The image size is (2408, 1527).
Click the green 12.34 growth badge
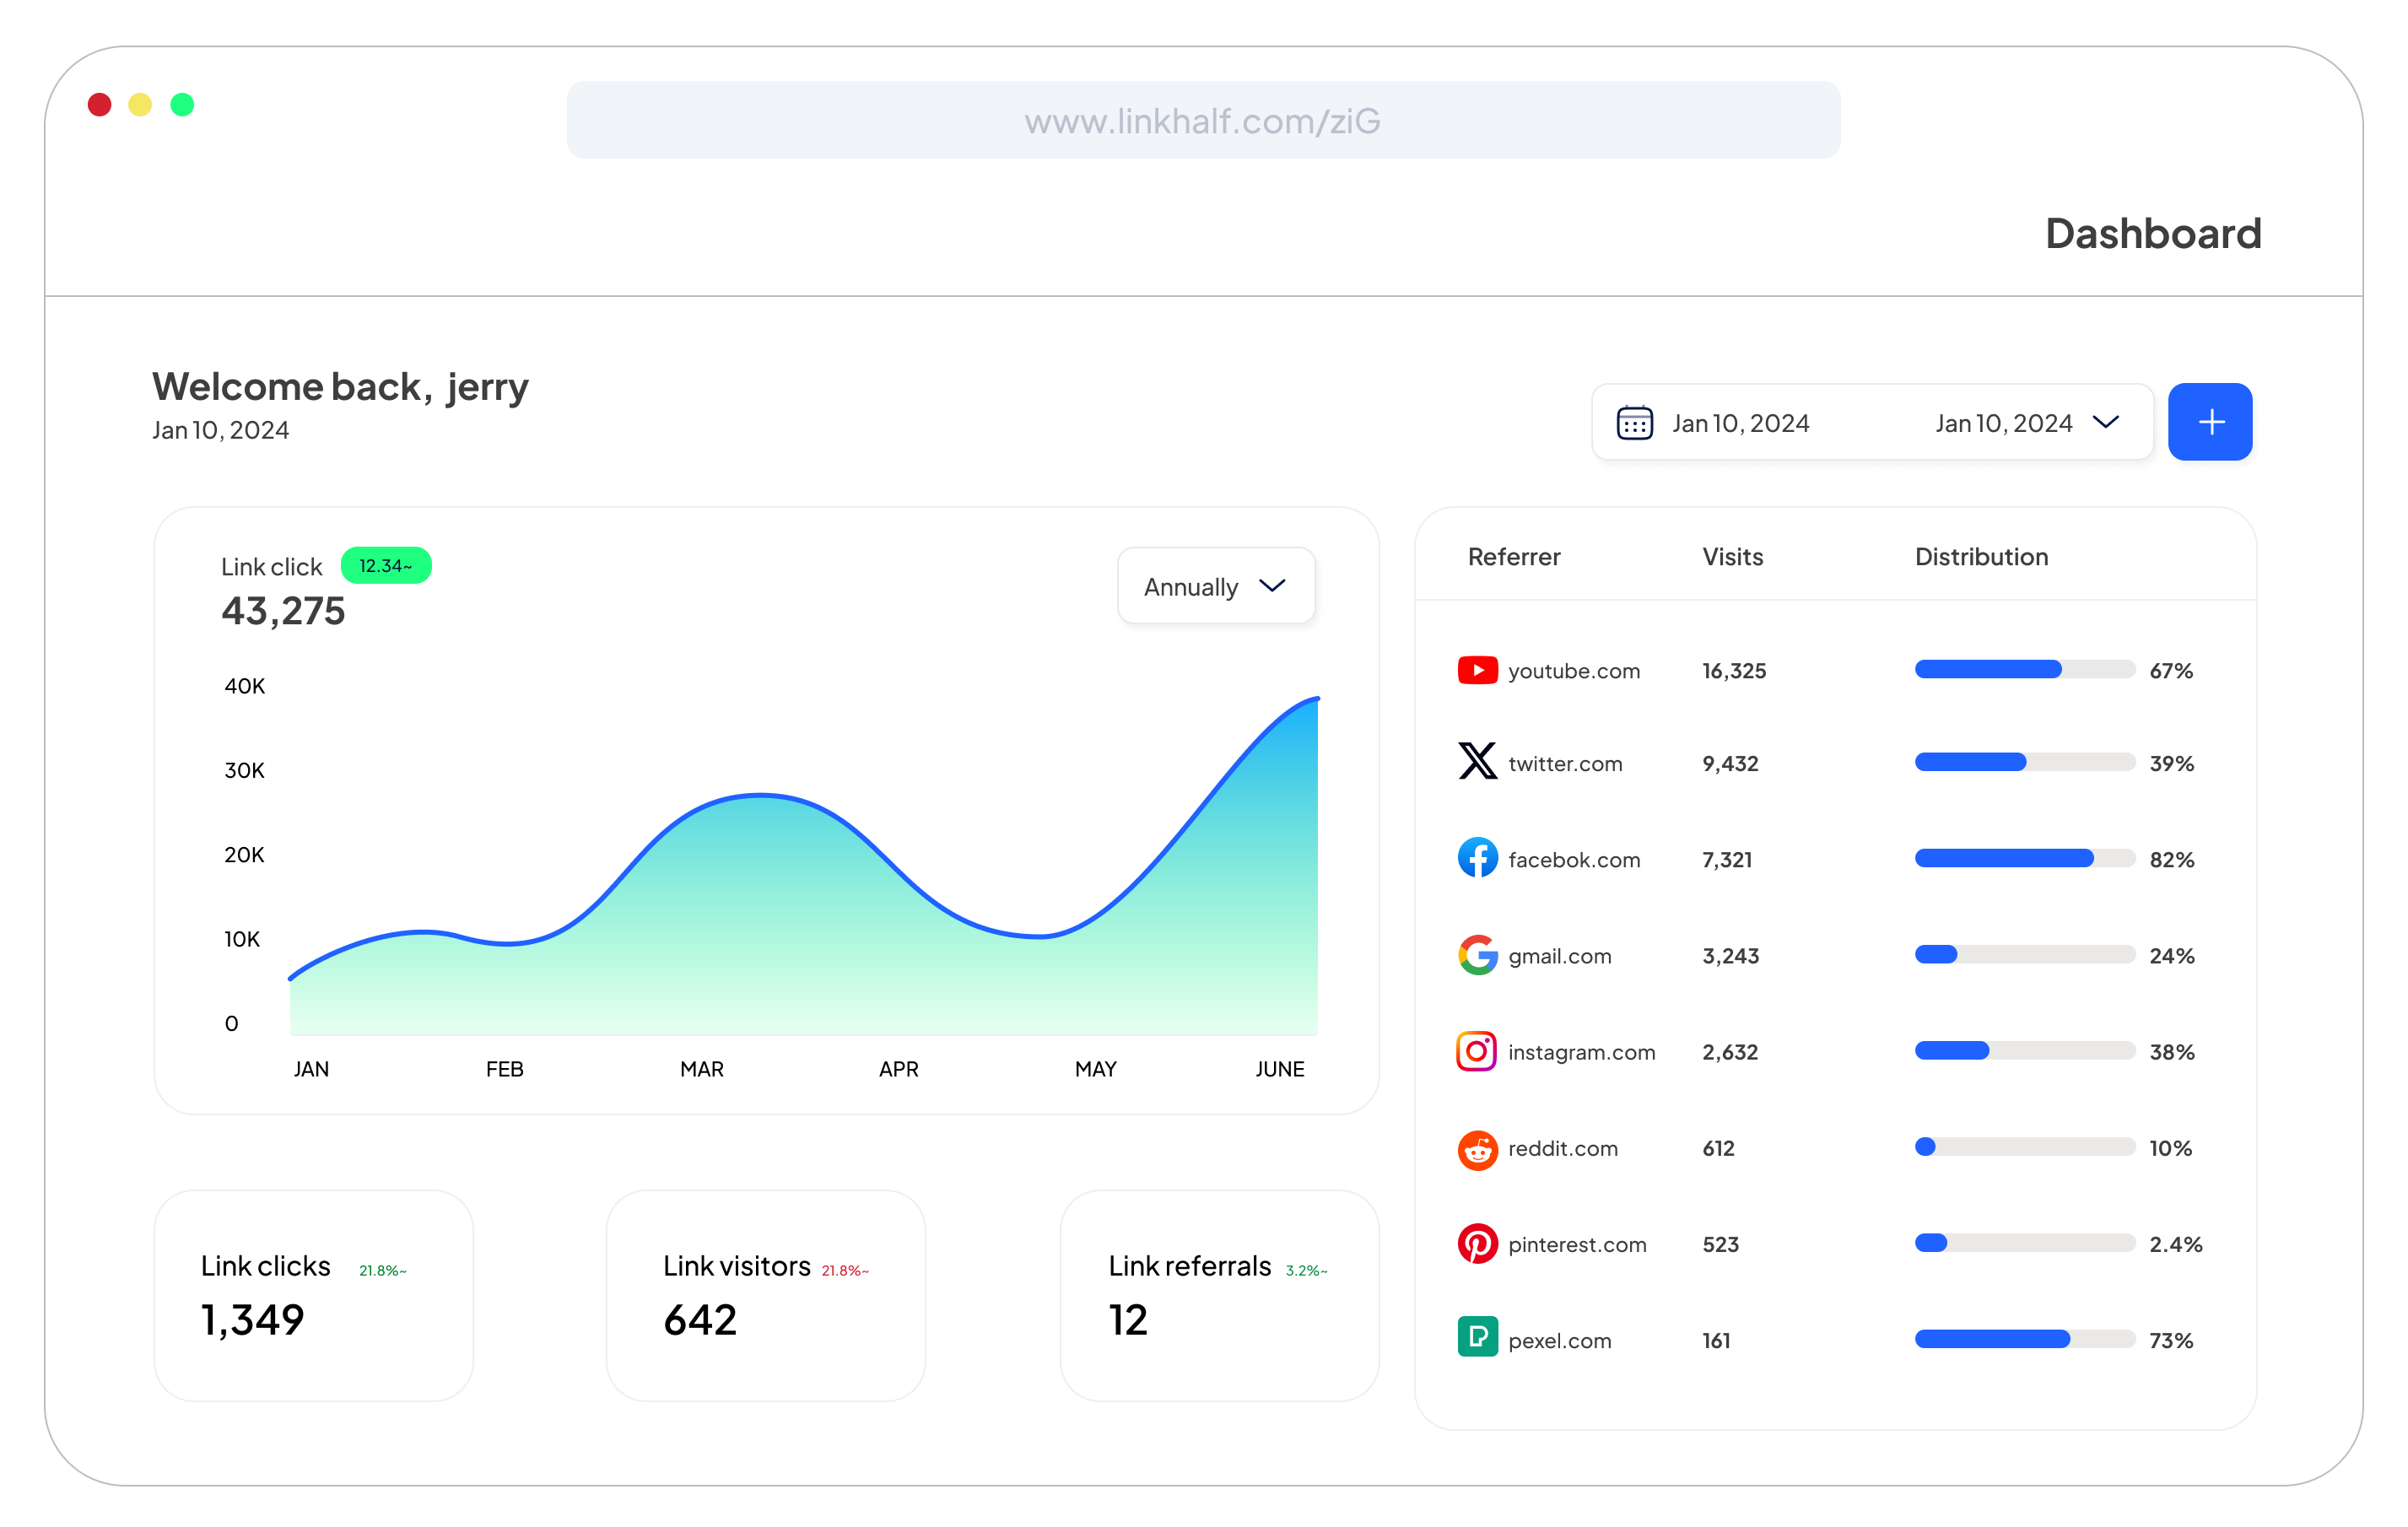(x=386, y=565)
